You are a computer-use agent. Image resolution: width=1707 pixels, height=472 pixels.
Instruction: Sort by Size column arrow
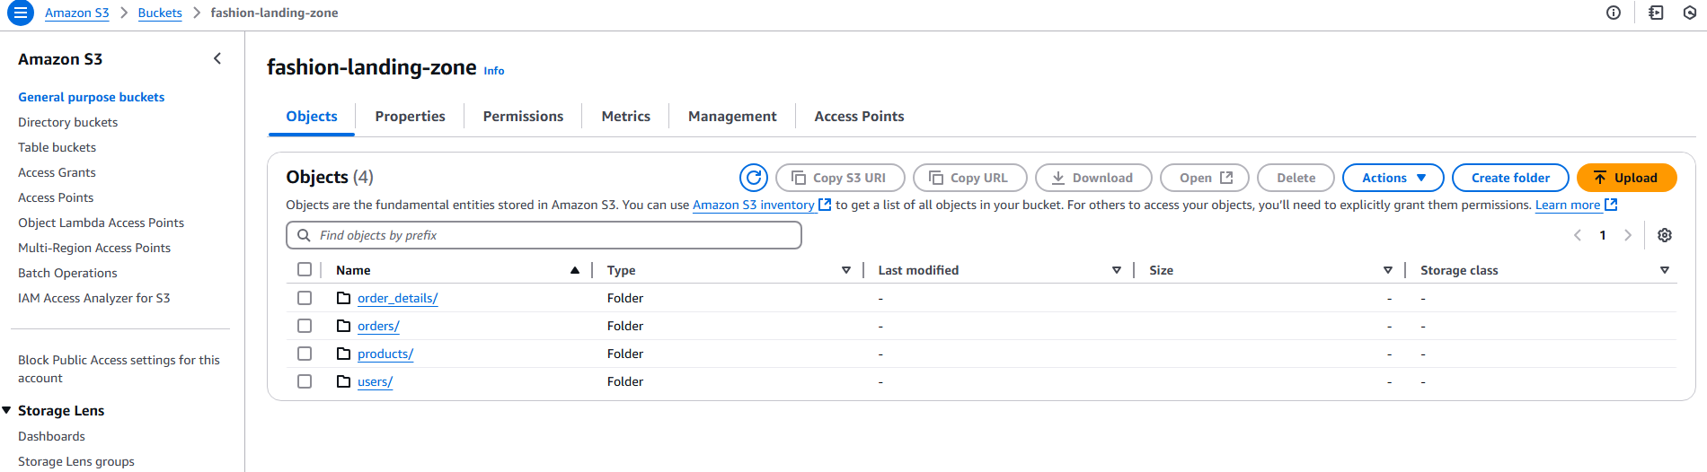[1388, 270]
